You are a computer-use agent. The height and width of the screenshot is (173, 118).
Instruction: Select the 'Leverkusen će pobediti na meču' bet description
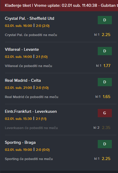[31, 128]
